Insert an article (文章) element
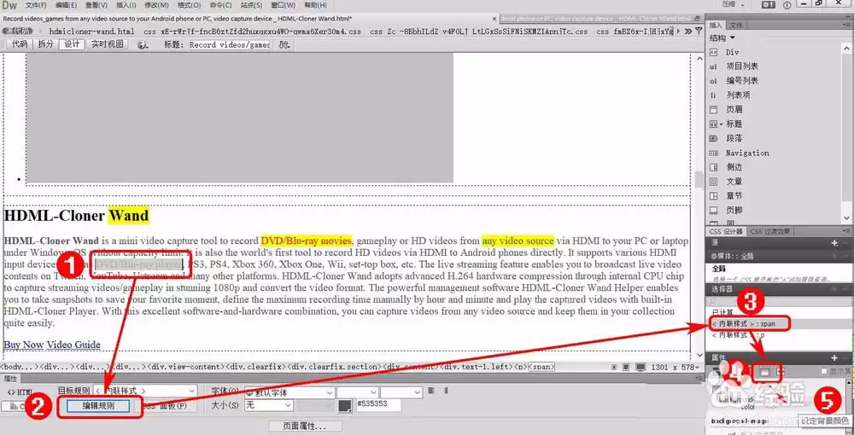The width and height of the screenshot is (854, 435). pyautogui.click(x=734, y=182)
